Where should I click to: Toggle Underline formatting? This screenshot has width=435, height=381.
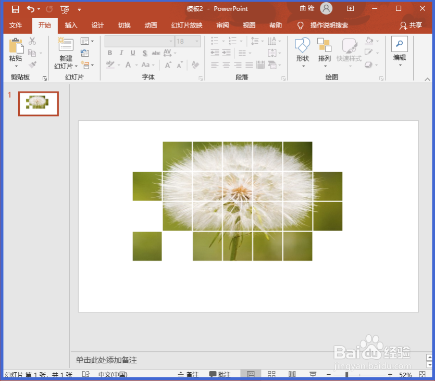click(133, 53)
